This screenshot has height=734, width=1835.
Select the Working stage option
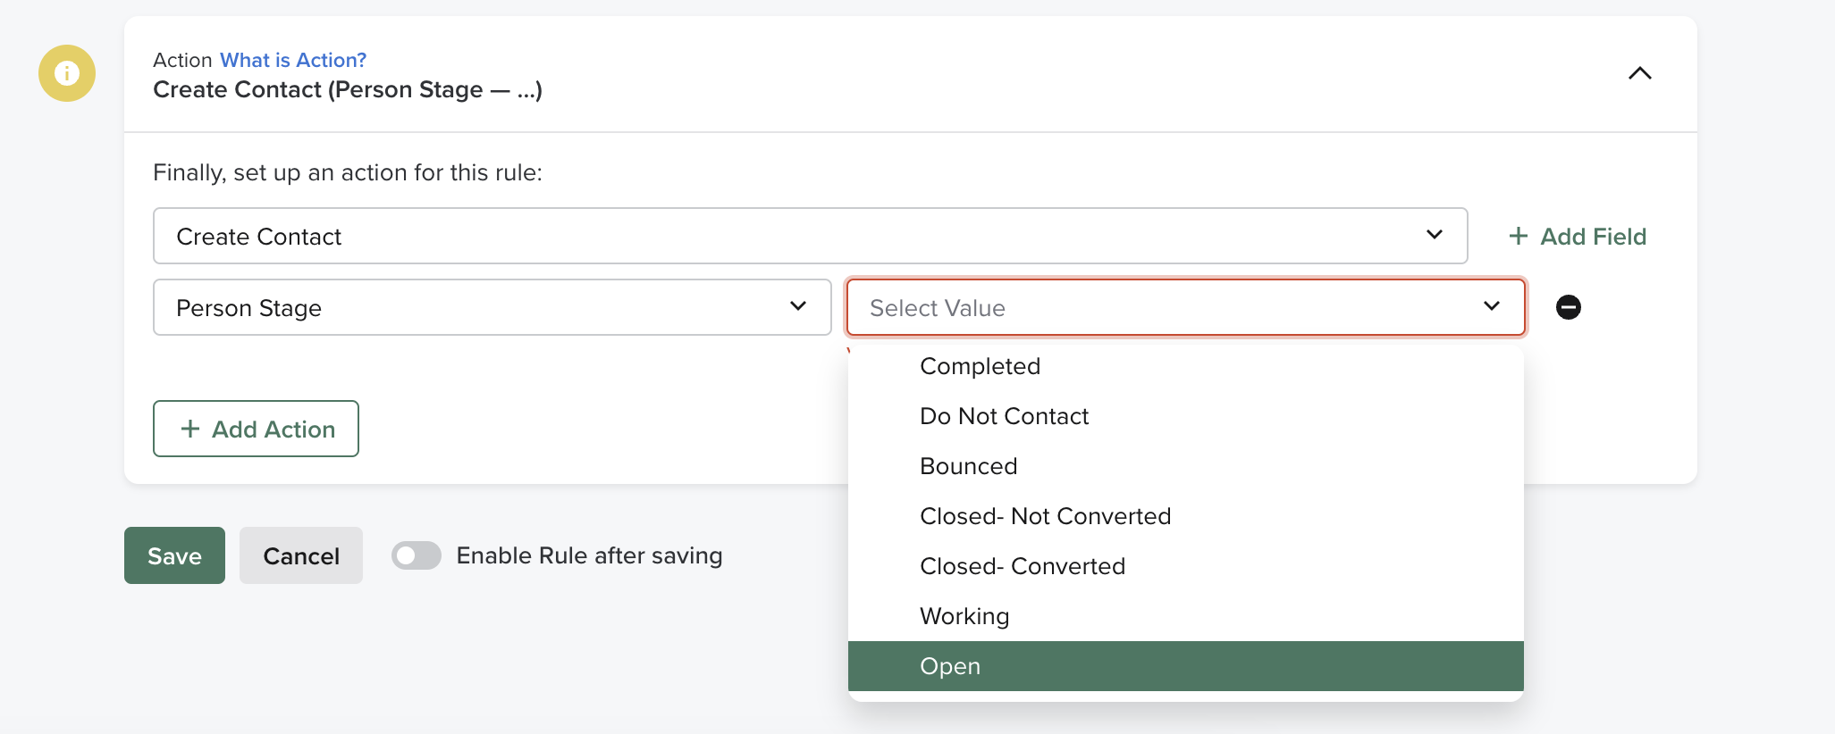[x=964, y=616]
